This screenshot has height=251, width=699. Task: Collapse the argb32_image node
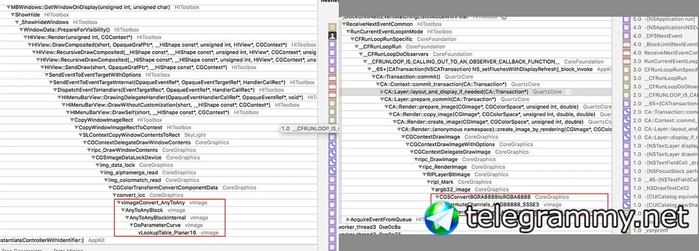[432, 189]
